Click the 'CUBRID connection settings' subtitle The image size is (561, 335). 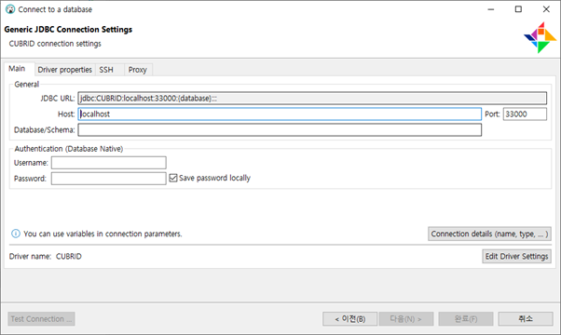55,44
